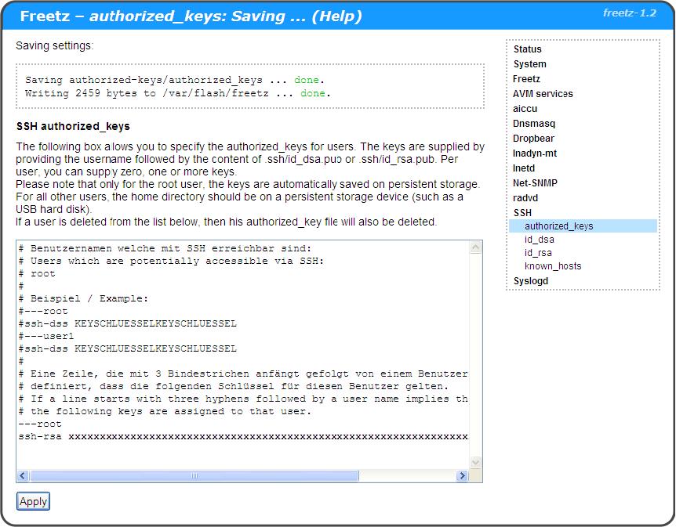Click the 'SSH authorized_keys' heading
The width and height of the screenshot is (676, 527).
(x=73, y=126)
